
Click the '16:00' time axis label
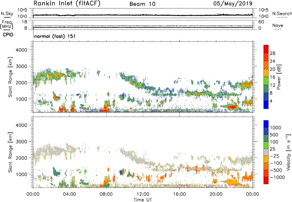tap(179, 194)
